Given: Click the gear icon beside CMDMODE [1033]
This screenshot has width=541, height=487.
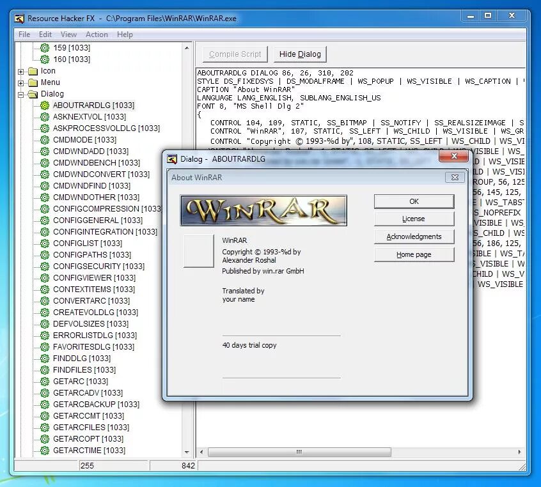Looking at the screenshot, I should 45,140.
